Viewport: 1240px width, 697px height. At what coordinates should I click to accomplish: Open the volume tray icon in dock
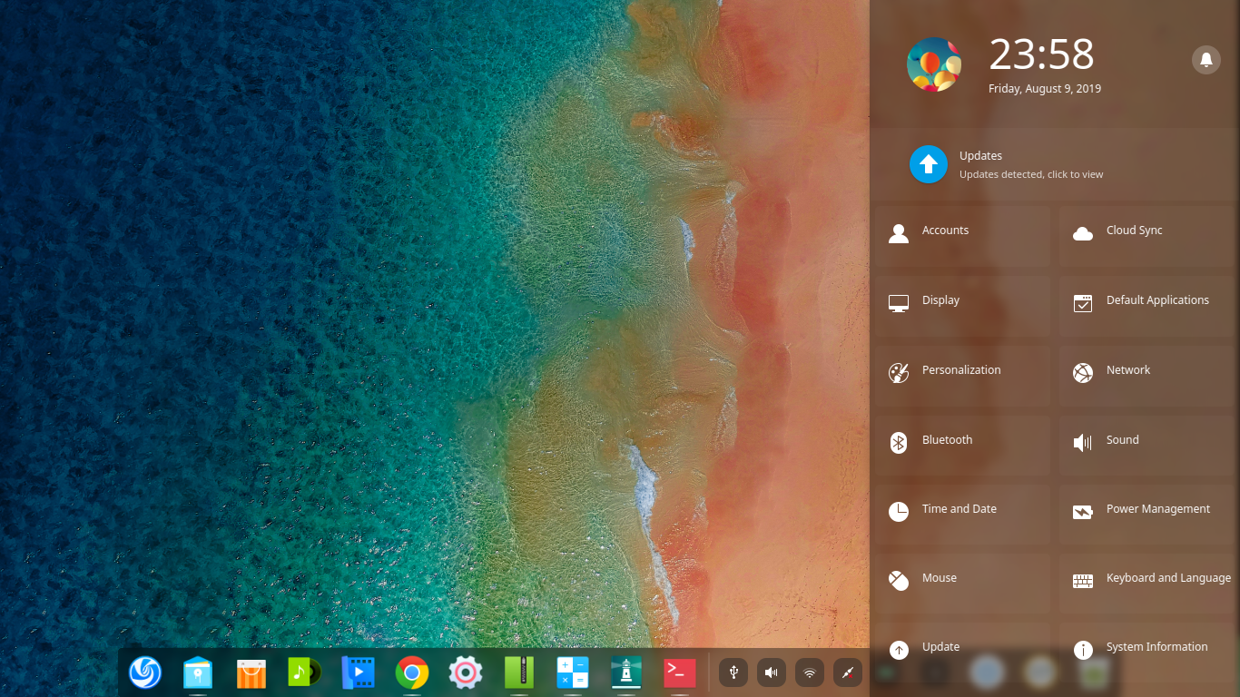coord(772,672)
